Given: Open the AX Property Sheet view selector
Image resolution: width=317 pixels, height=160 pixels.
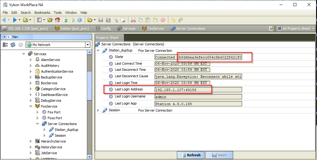Looking at the screenshot, I should [295, 29].
